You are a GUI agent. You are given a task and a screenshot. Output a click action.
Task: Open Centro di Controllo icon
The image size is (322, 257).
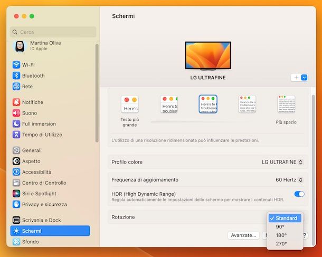click(16, 183)
